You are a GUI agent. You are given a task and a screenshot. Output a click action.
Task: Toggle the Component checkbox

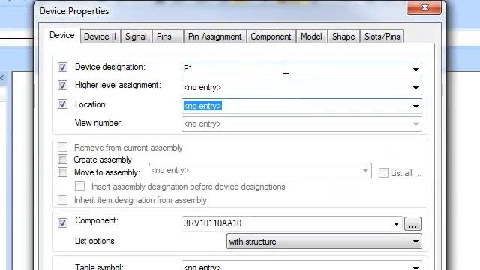62,223
